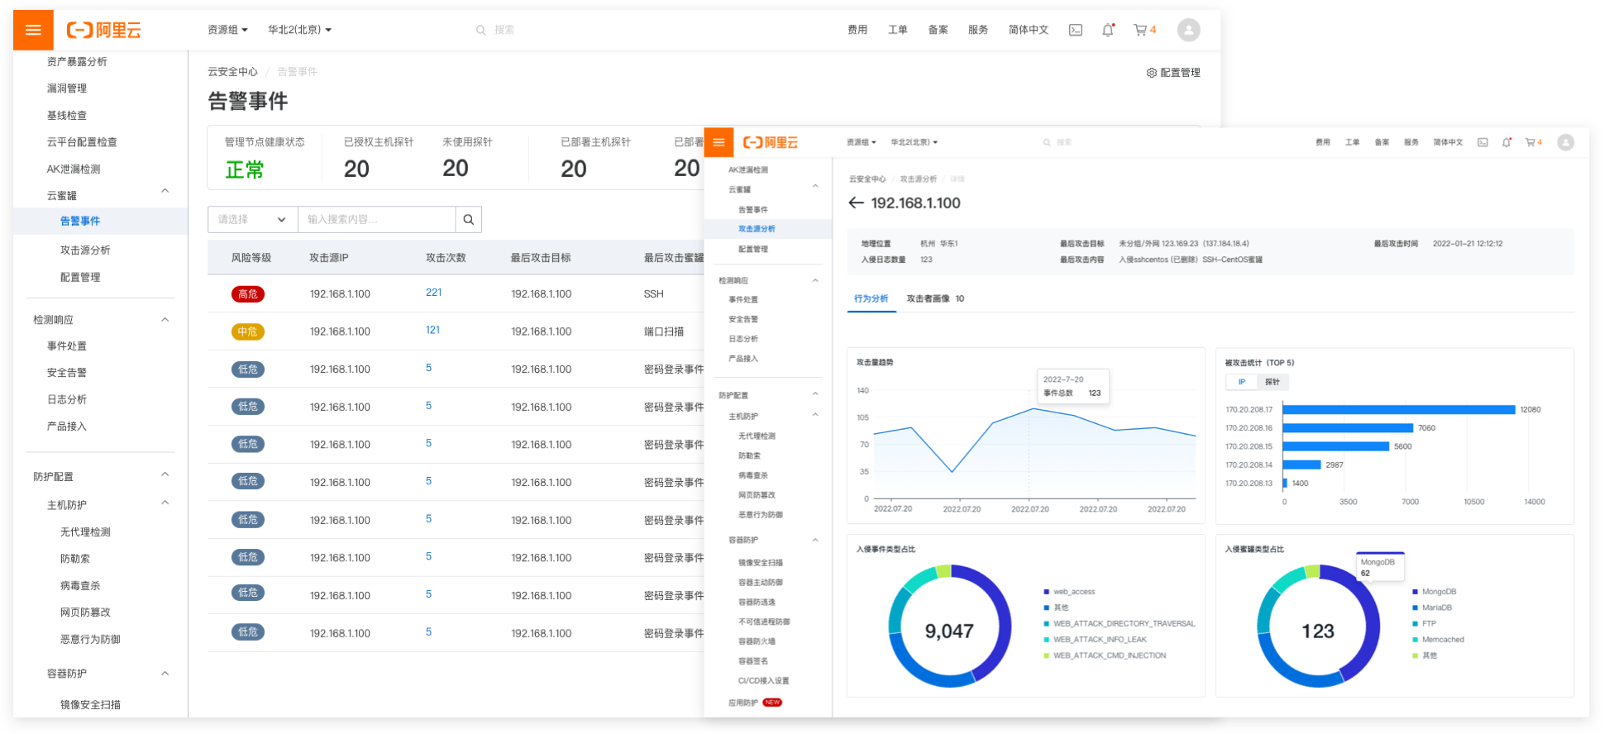Open the 华北2(北京) region dropdown in back window
The height and width of the screenshot is (734, 1604).
[299, 31]
